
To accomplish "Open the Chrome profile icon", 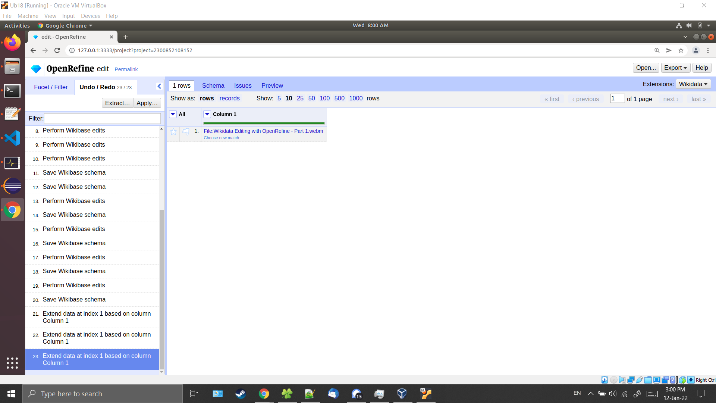I will (x=696, y=50).
